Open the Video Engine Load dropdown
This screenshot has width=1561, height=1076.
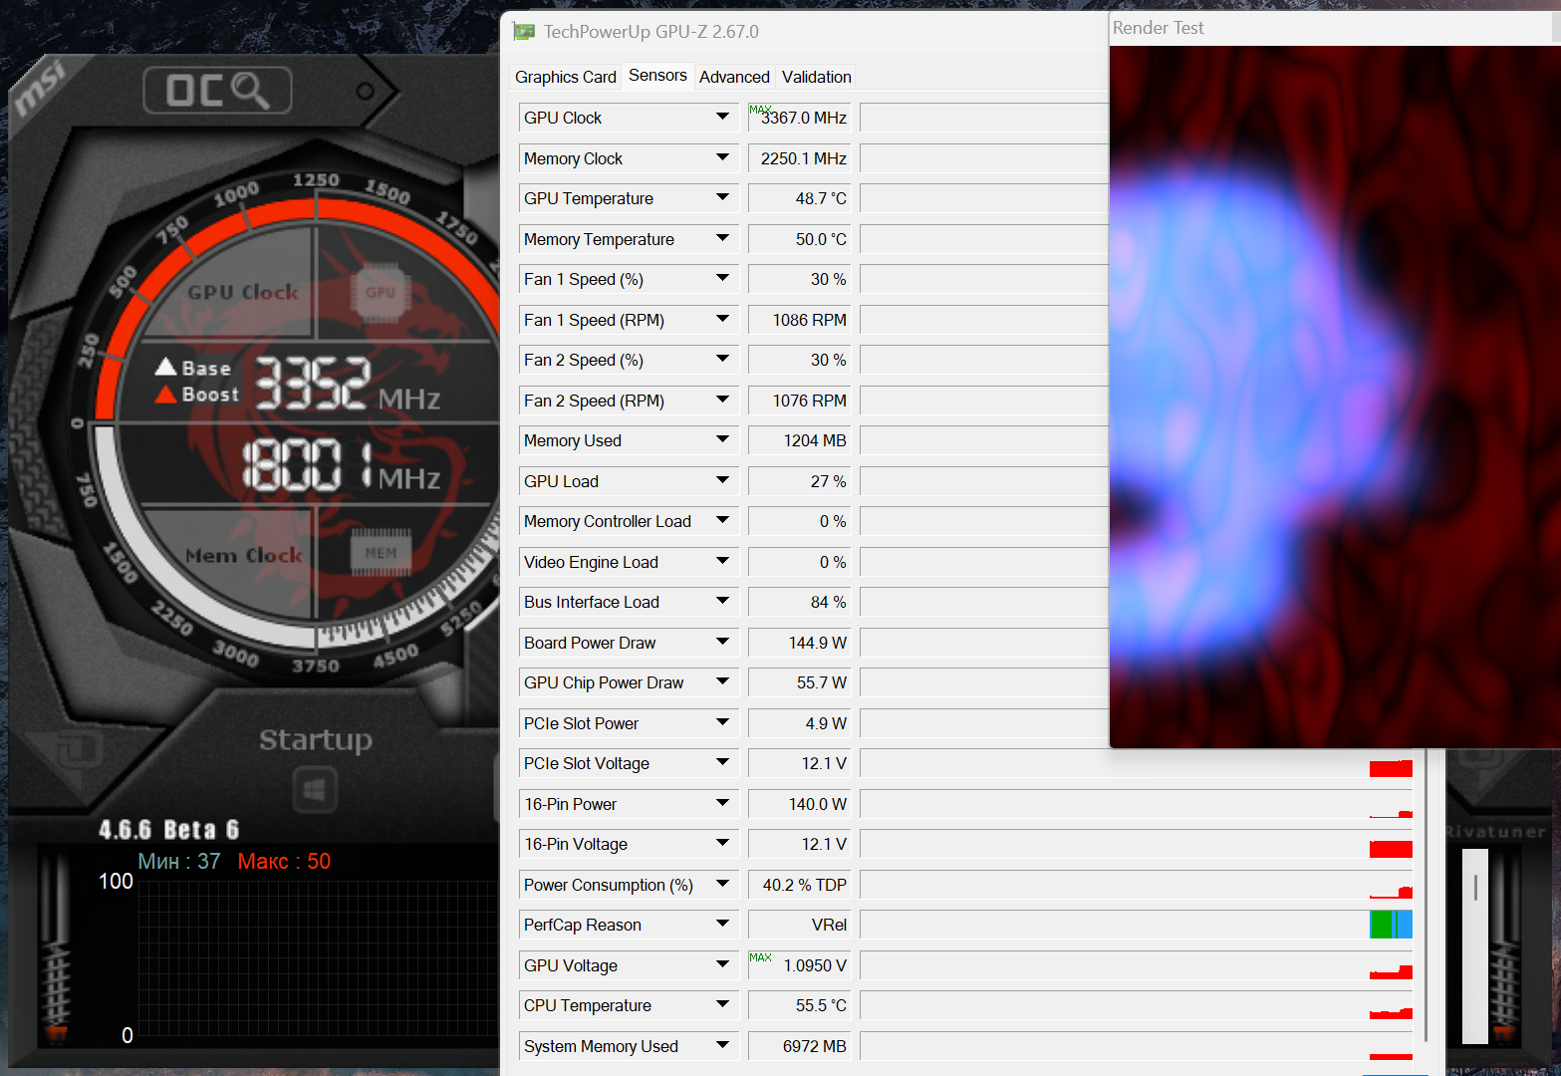point(723,562)
